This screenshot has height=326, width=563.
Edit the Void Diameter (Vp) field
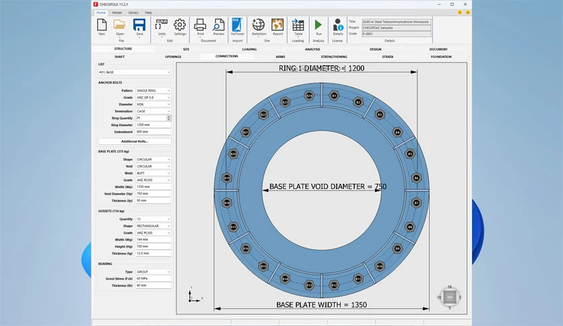pyautogui.click(x=154, y=193)
